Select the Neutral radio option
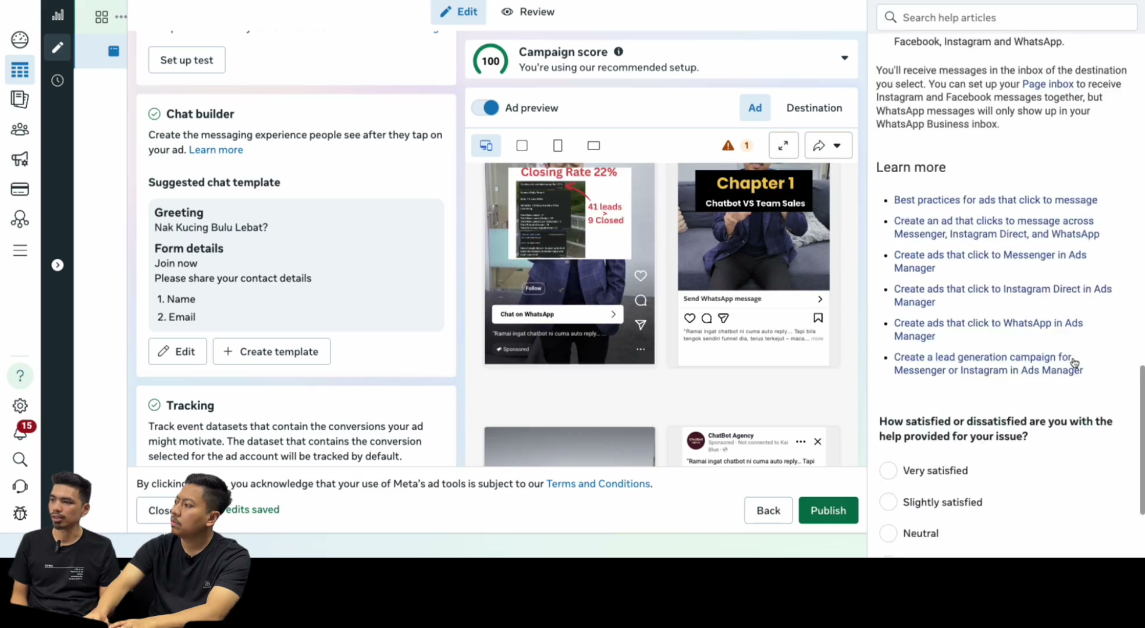This screenshot has width=1145, height=628. click(x=888, y=533)
